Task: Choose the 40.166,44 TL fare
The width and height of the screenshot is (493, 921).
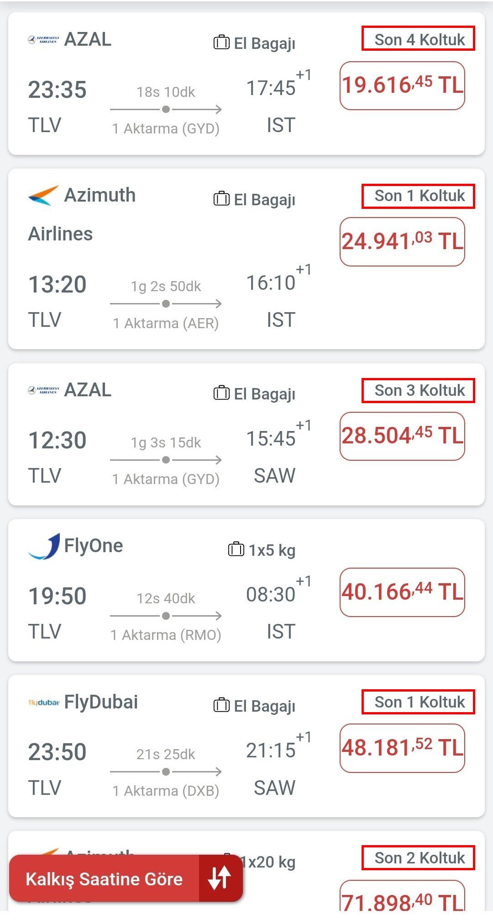Action: tap(402, 592)
